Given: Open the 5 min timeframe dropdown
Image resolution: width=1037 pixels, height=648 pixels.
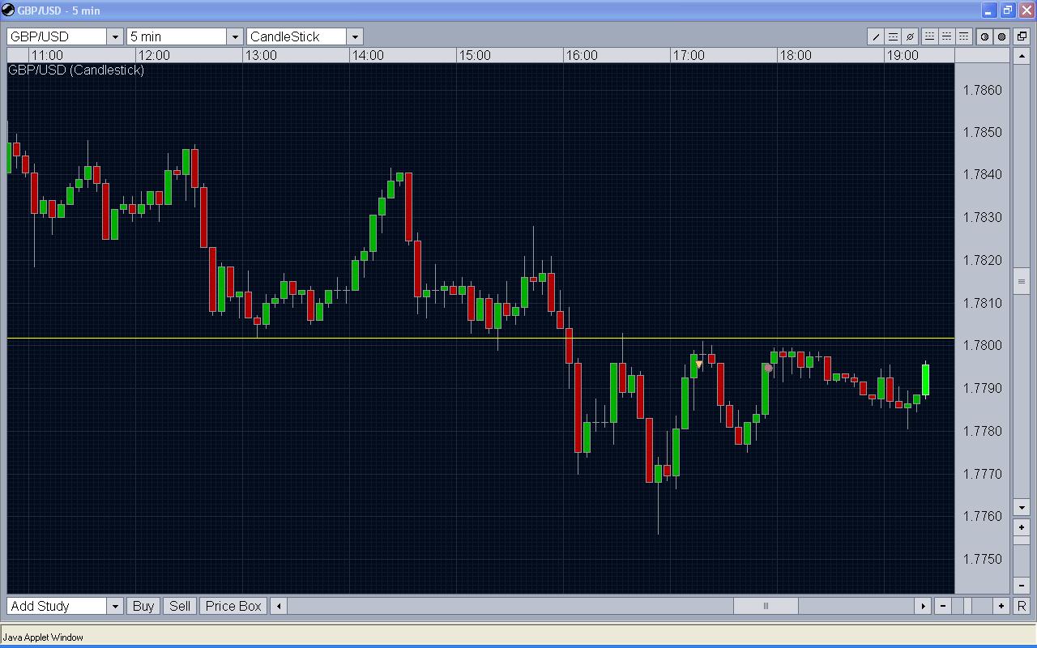Looking at the screenshot, I should (235, 36).
